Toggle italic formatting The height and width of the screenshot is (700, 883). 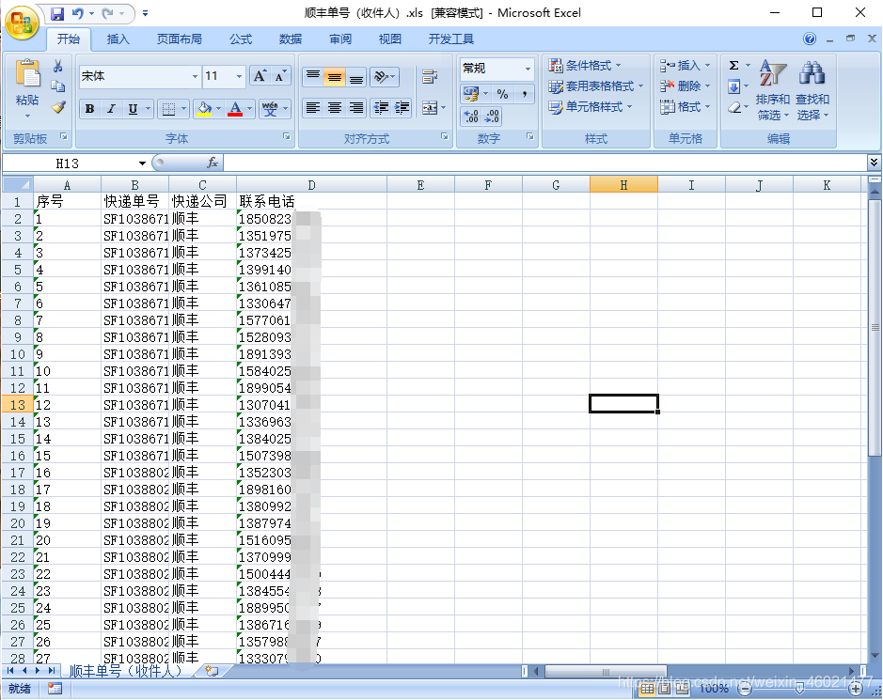(111, 109)
